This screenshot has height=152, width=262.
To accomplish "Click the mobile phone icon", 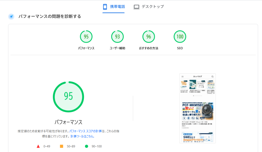I will pyautogui.click(x=105, y=7).
